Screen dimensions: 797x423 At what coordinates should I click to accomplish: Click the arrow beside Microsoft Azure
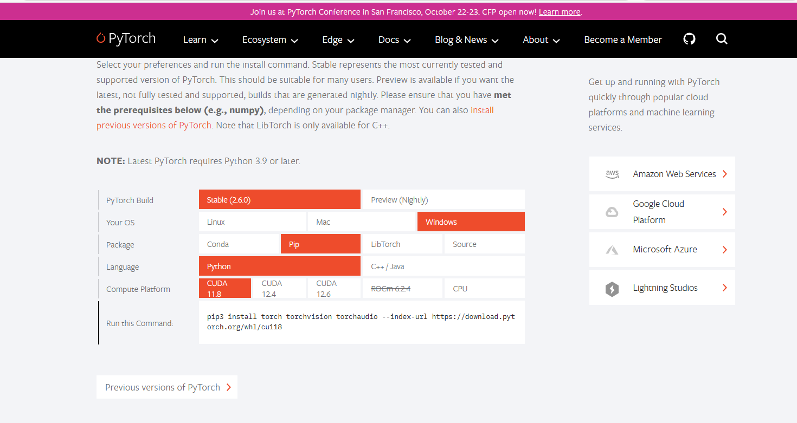click(725, 250)
